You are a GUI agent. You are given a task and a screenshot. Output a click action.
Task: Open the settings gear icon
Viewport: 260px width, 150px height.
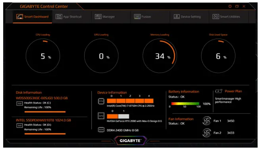pyautogui.click(x=230, y=6)
